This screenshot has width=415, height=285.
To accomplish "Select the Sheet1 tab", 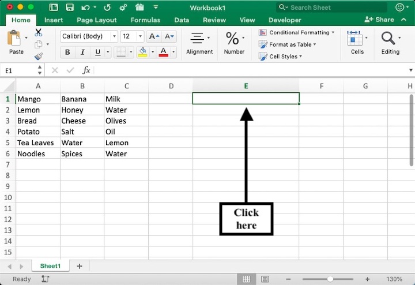I will coord(50,266).
